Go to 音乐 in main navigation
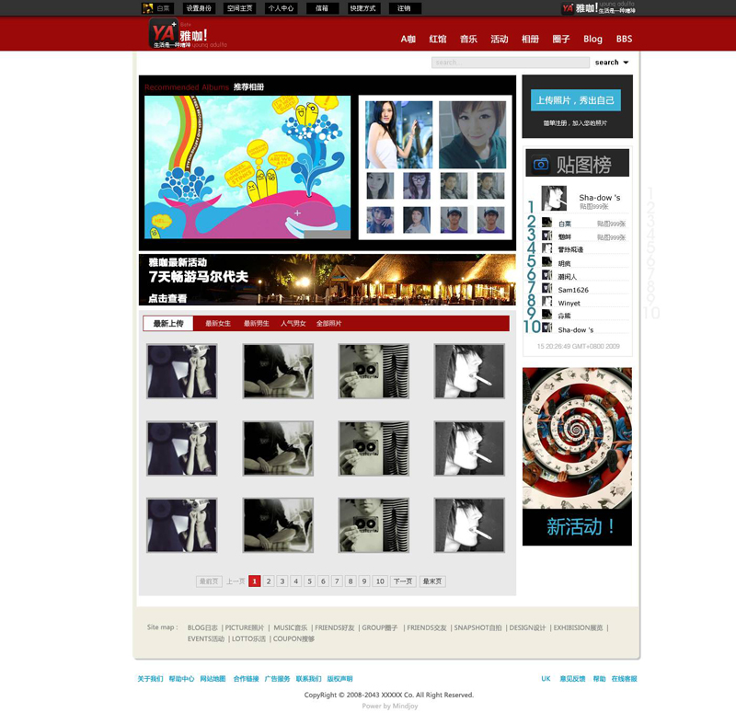The height and width of the screenshot is (713, 736). [468, 40]
